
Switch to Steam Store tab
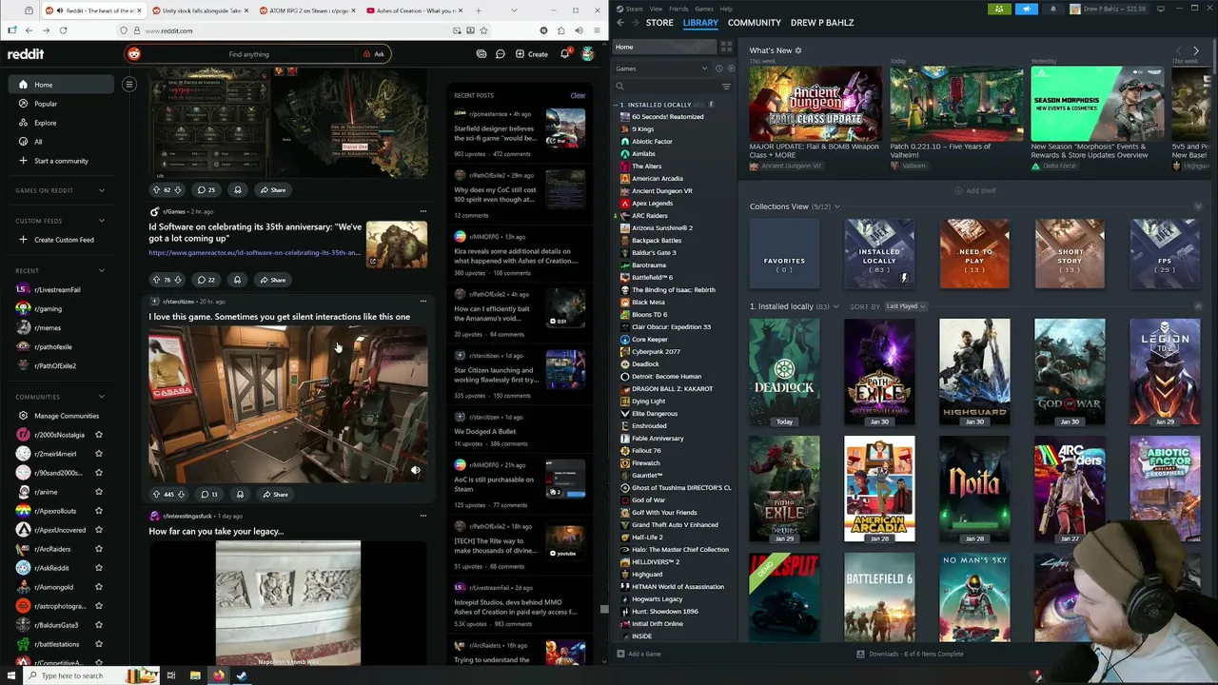click(x=659, y=23)
